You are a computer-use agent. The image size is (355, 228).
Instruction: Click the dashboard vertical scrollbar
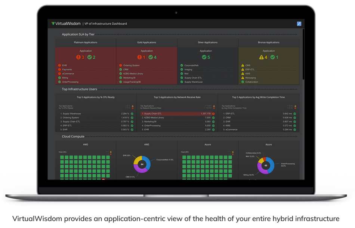(x=303, y=54)
